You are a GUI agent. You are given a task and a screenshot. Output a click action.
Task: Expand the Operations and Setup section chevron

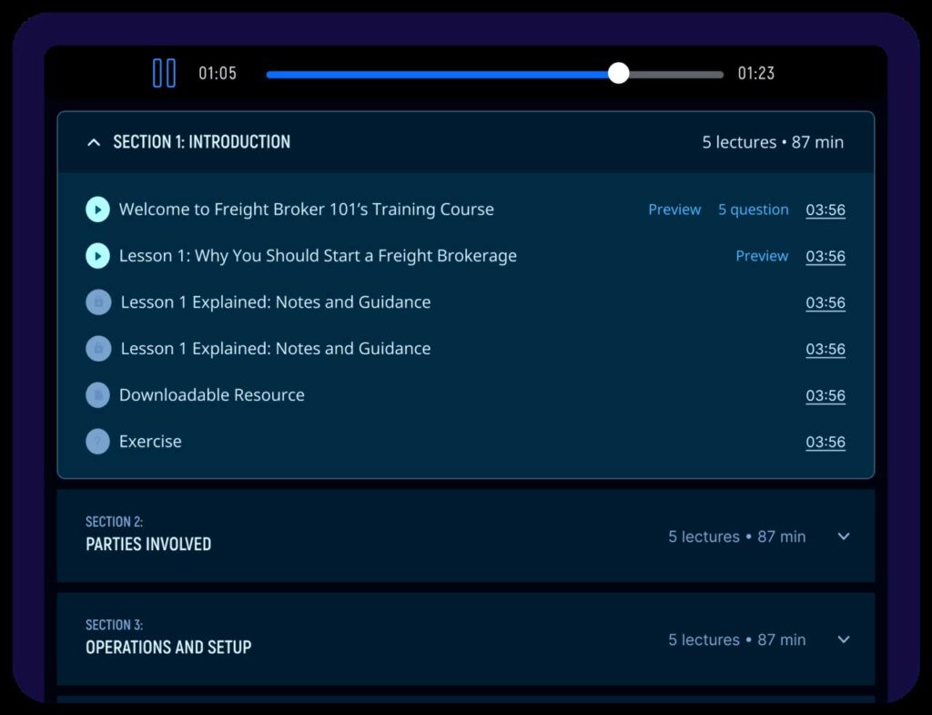pyautogui.click(x=843, y=639)
